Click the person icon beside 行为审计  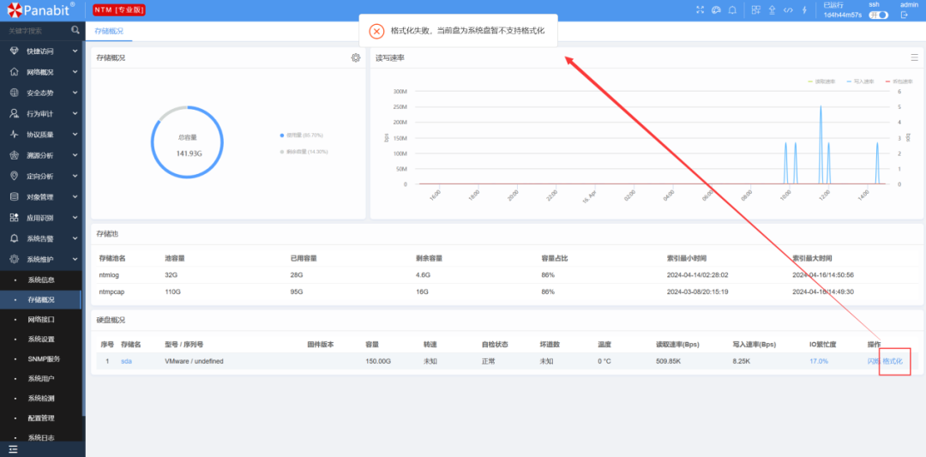15,113
